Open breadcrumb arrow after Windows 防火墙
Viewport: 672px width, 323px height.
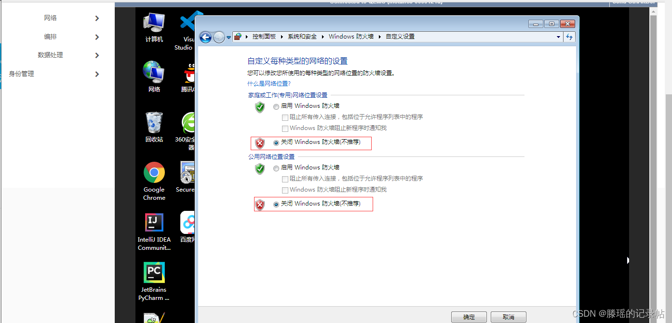[379, 37]
